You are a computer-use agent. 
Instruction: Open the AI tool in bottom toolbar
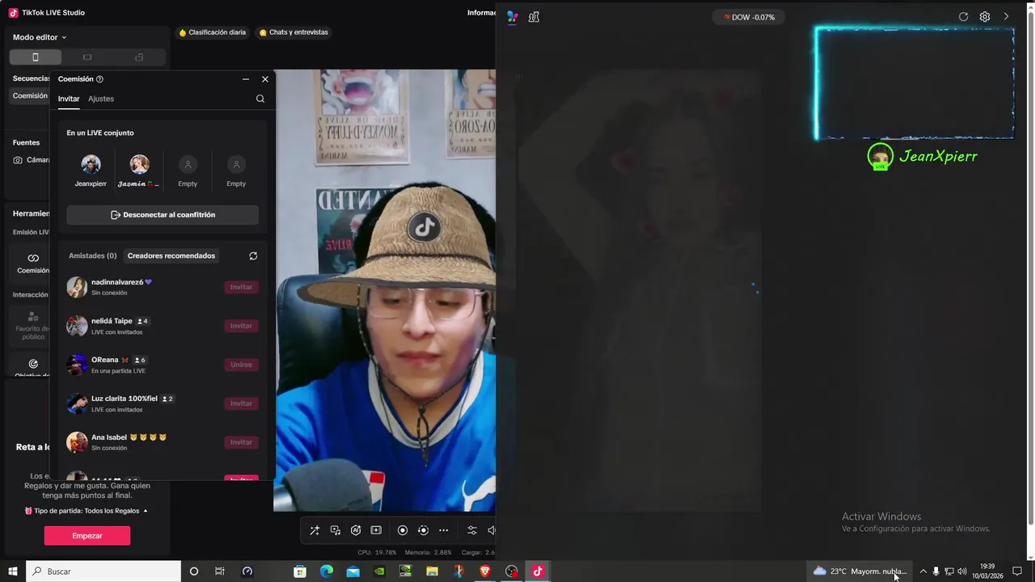click(356, 530)
